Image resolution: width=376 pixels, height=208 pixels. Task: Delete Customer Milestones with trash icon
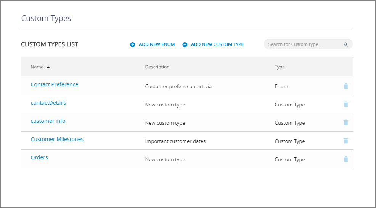pos(345,141)
